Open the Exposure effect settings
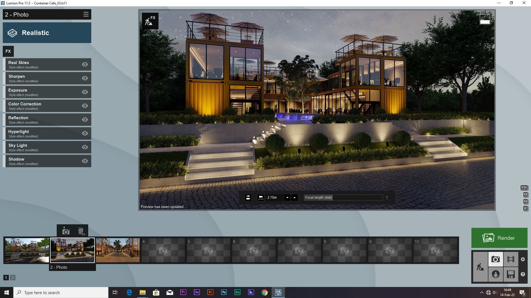Screen dimensions: 531x298 point(47,92)
